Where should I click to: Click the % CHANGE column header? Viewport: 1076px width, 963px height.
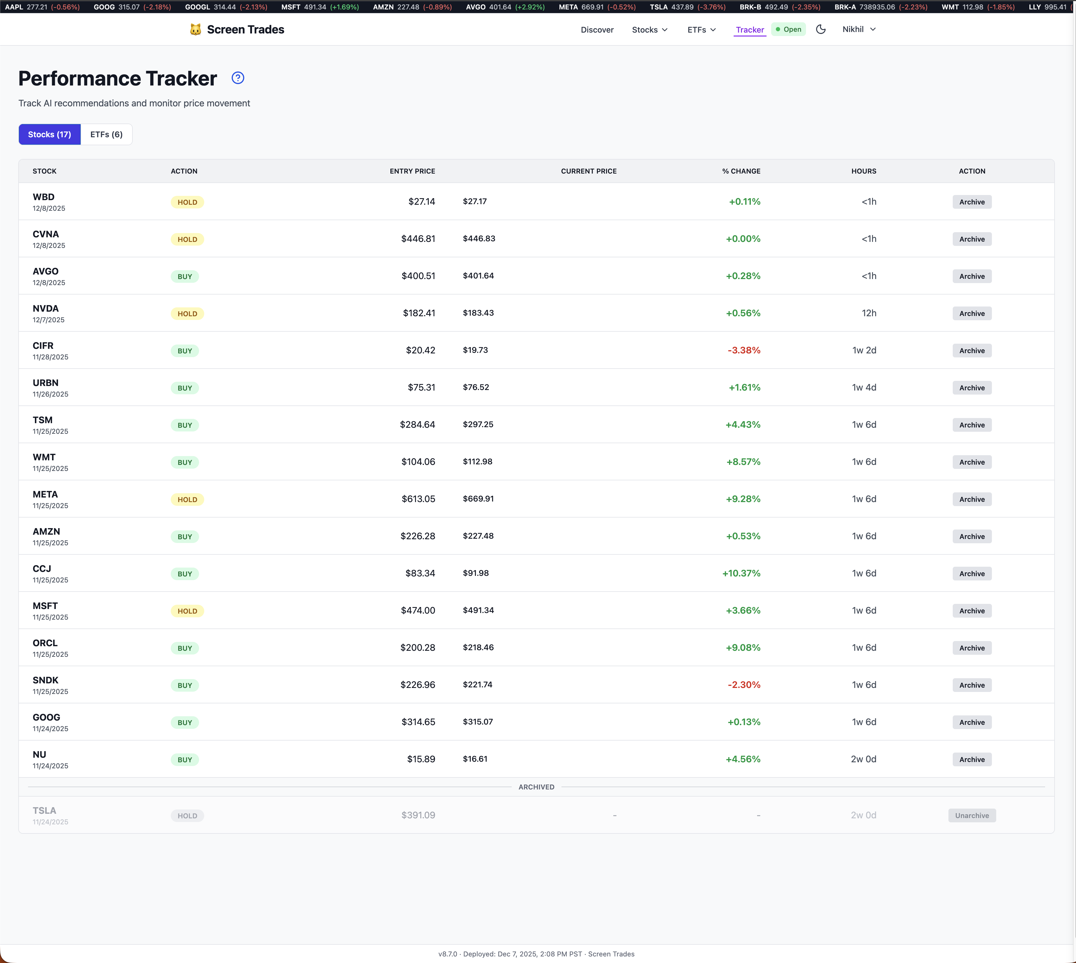741,171
